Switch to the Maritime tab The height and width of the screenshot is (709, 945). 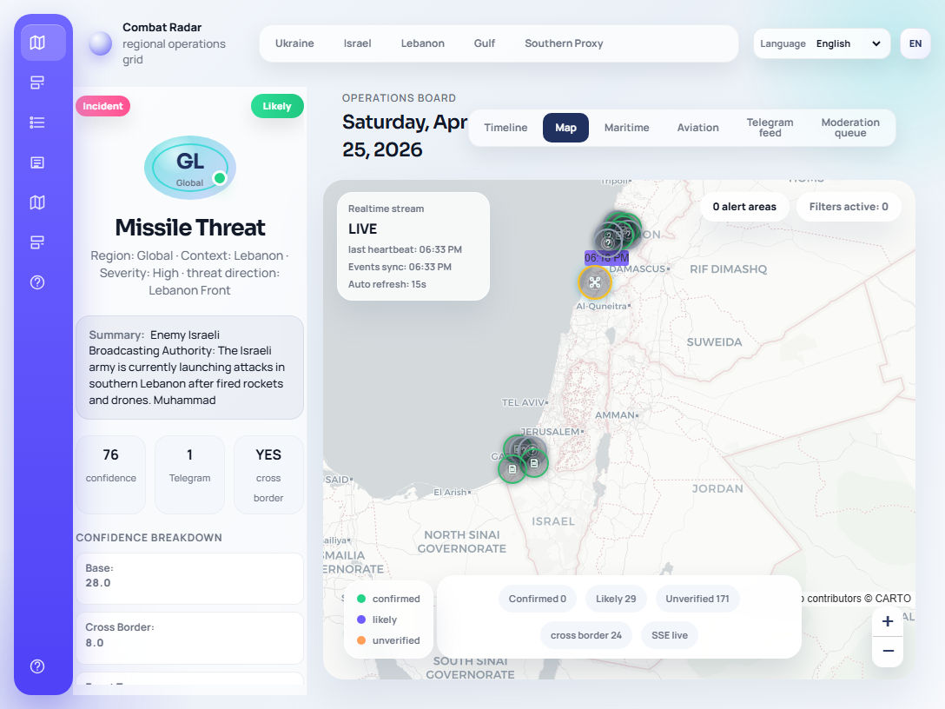point(627,128)
